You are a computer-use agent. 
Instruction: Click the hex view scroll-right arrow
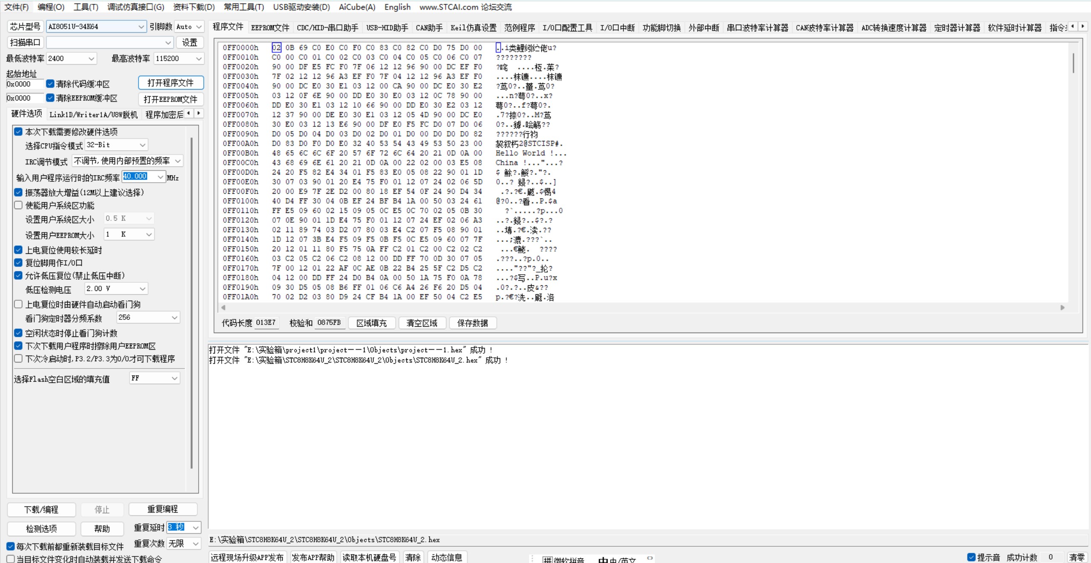(x=1062, y=307)
